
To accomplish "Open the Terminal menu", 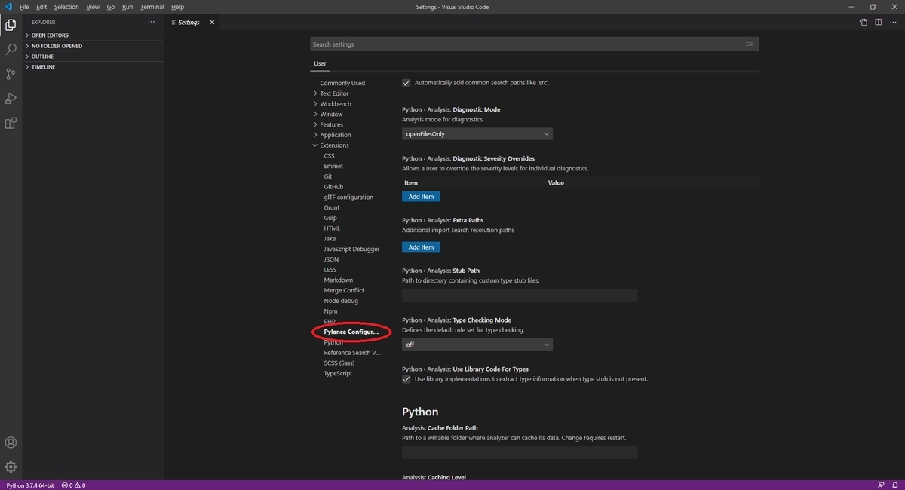I will [152, 7].
